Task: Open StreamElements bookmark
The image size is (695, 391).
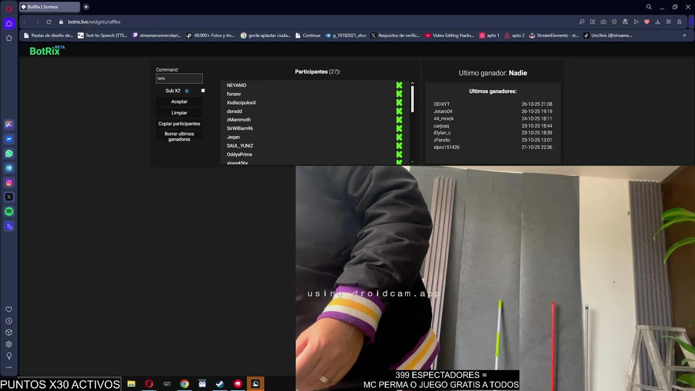Action: click(554, 35)
